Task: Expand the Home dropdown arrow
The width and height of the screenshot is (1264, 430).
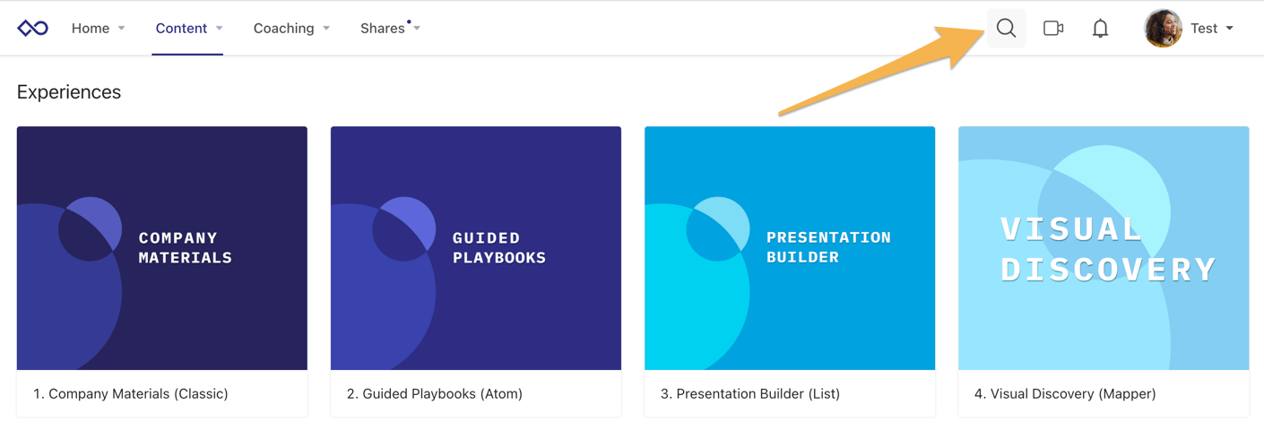Action: pyautogui.click(x=122, y=29)
